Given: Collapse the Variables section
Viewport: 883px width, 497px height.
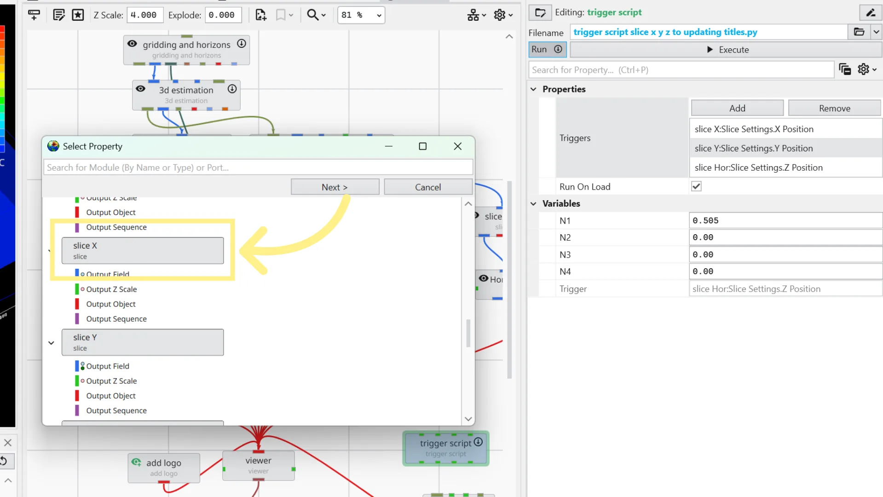Looking at the screenshot, I should (533, 203).
